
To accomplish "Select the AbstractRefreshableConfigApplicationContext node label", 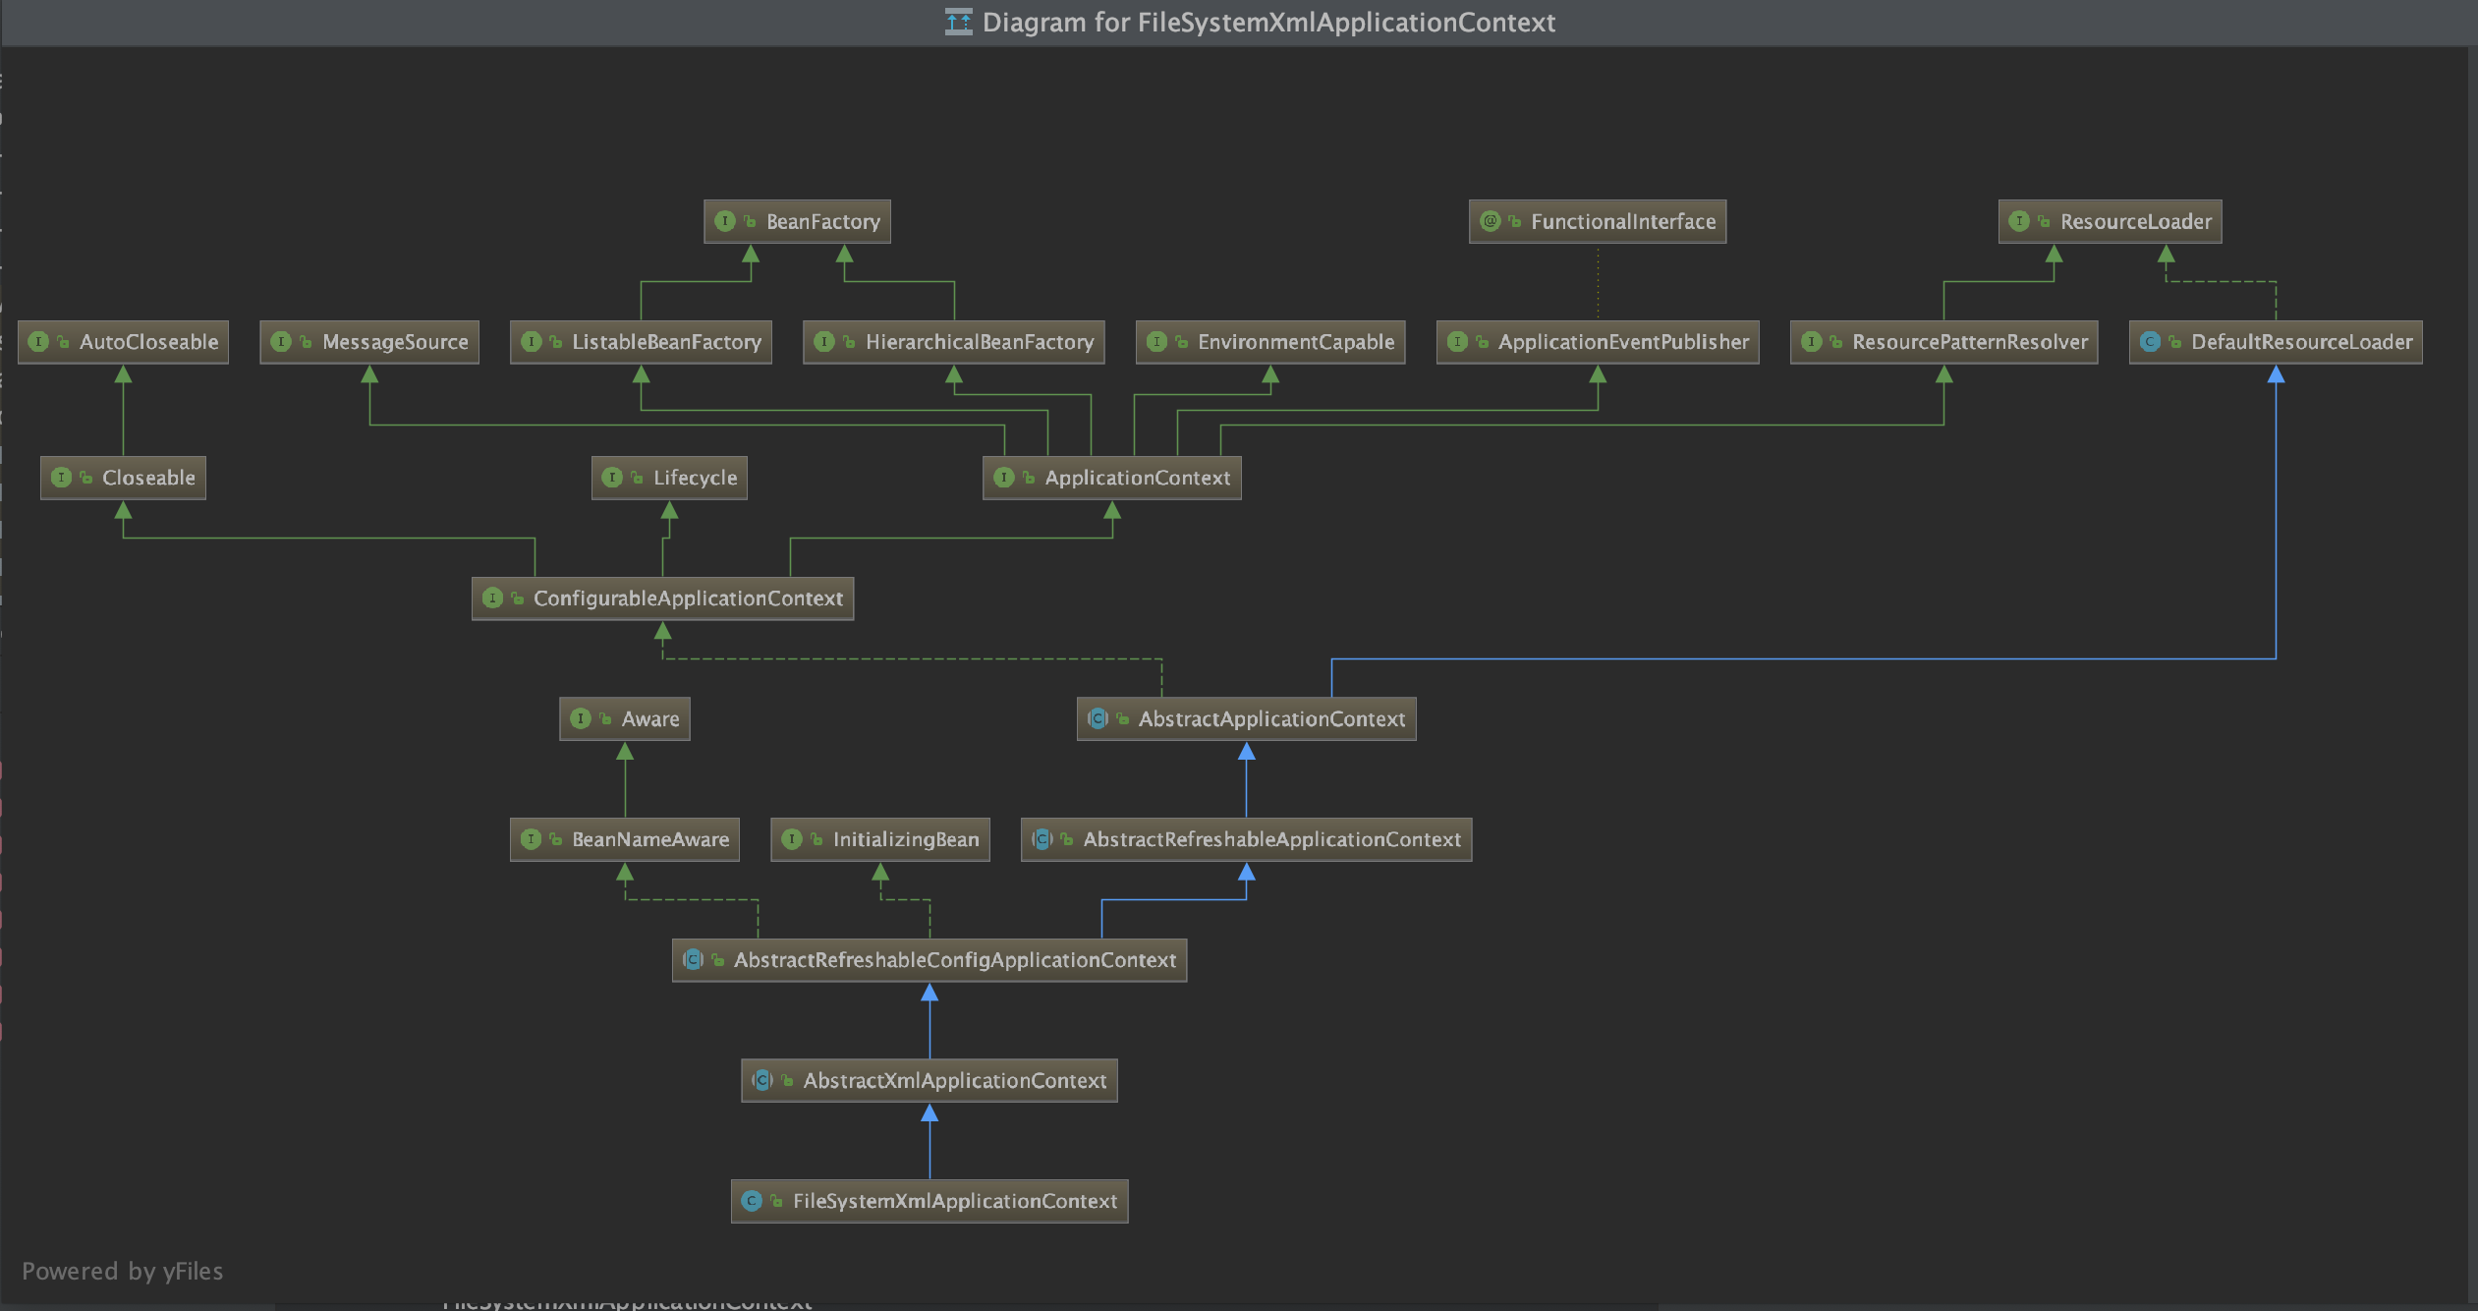I will click(955, 960).
